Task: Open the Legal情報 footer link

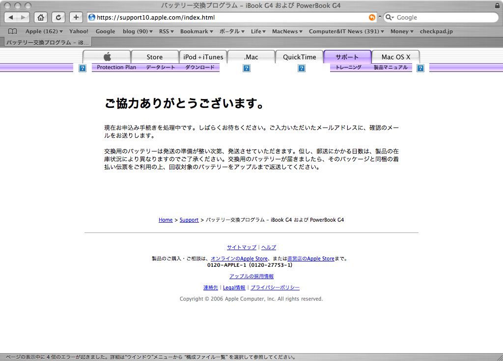Action: coord(234,287)
